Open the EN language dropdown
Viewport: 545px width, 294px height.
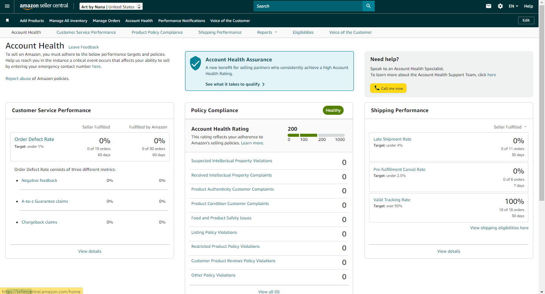[513, 6]
